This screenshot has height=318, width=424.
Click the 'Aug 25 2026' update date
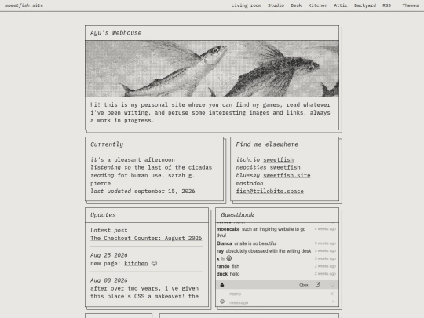pyautogui.click(x=109, y=255)
